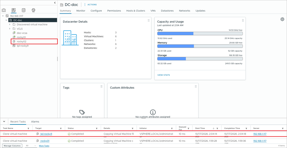
Task: Click the Storage usage bar
Action: (x=200, y=59)
